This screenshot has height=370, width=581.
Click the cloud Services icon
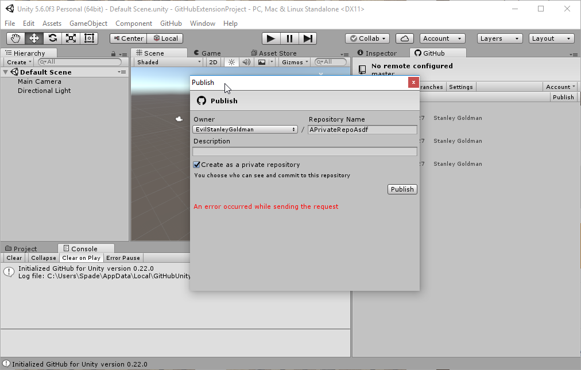tap(405, 38)
